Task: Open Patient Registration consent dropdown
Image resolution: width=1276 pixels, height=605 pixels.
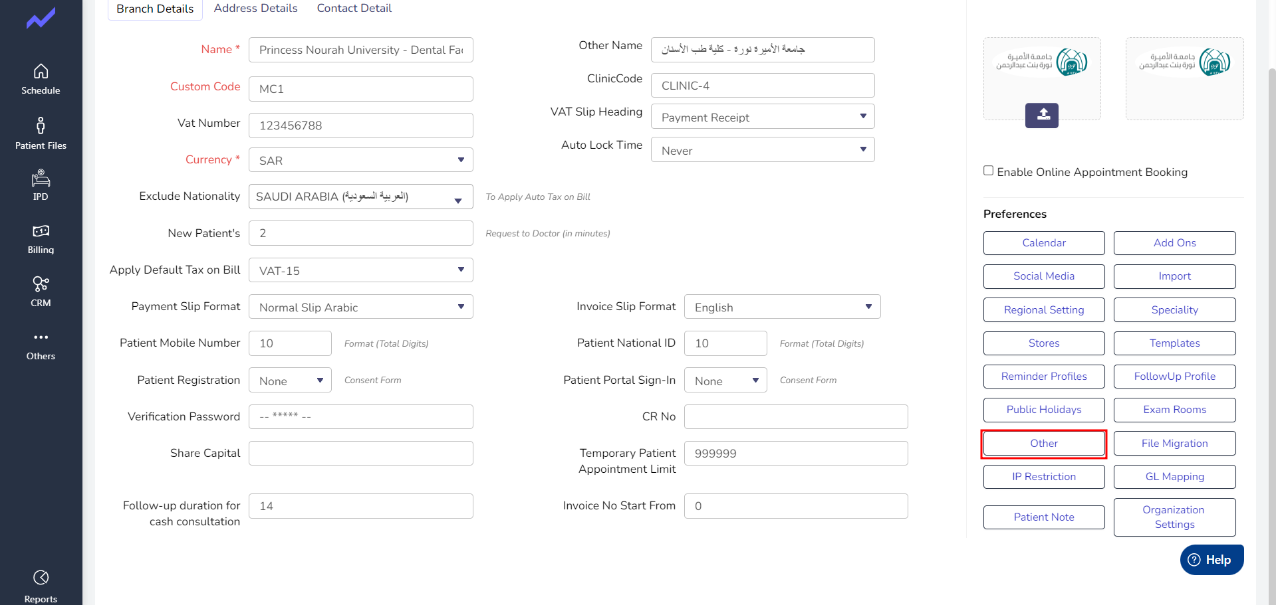Action: click(x=290, y=381)
